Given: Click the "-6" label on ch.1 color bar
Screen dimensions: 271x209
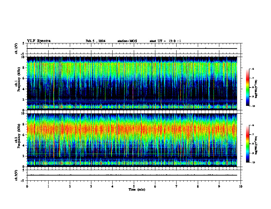Looking at the screenshot, I should (253, 69).
